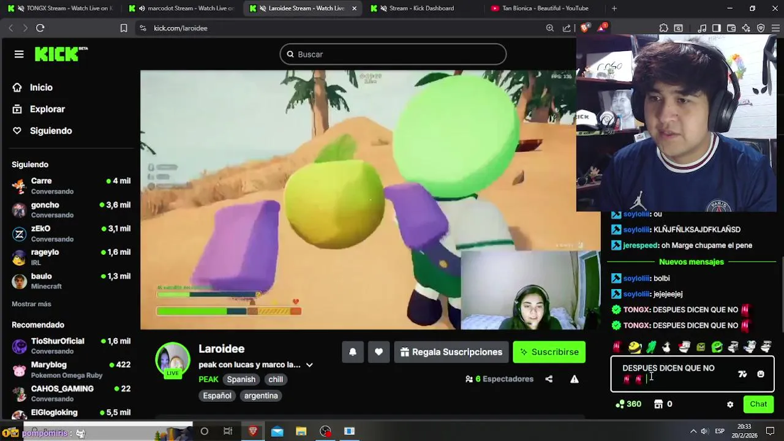The image size is (784, 441).
Task: Open Brave wallet icon
Action: [x=732, y=28]
